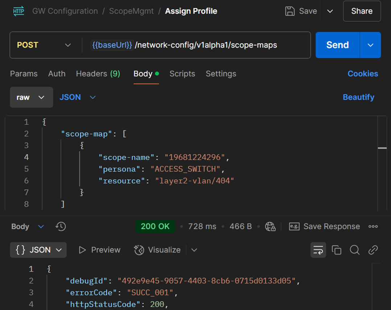Screen dimensions: 391x310
Task: Open the Cookies link
Action: pyautogui.click(x=363, y=74)
